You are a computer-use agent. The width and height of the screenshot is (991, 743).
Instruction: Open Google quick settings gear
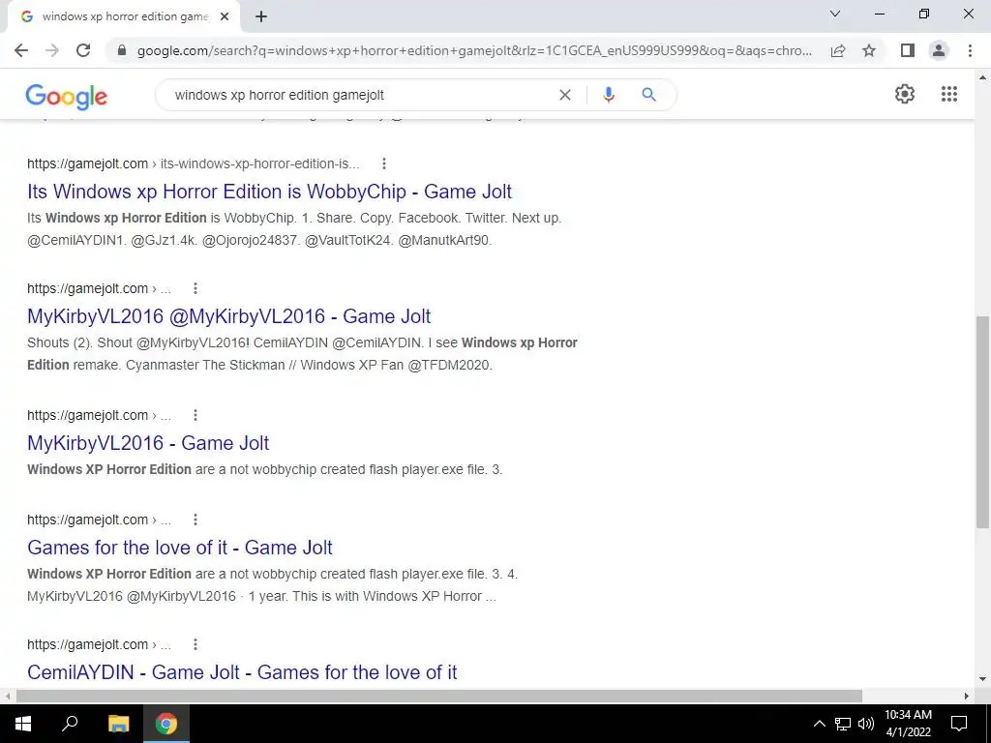tap(905, 94)
